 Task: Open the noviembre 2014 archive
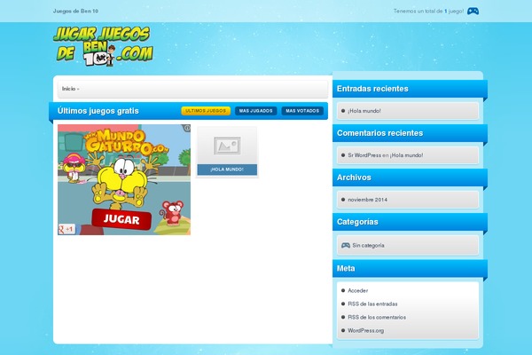(367, 200)
